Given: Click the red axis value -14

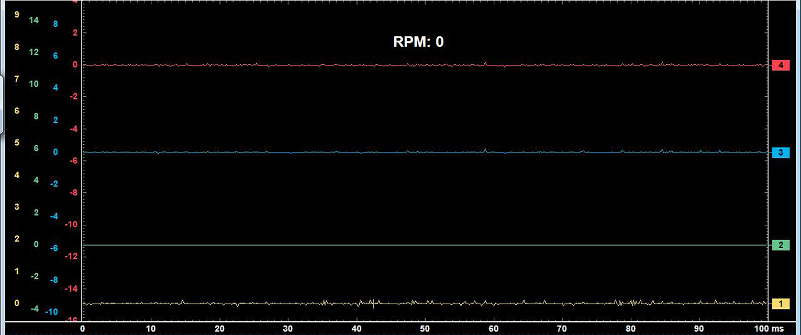Looking at the screenshot, I should (x=72, y=288).
